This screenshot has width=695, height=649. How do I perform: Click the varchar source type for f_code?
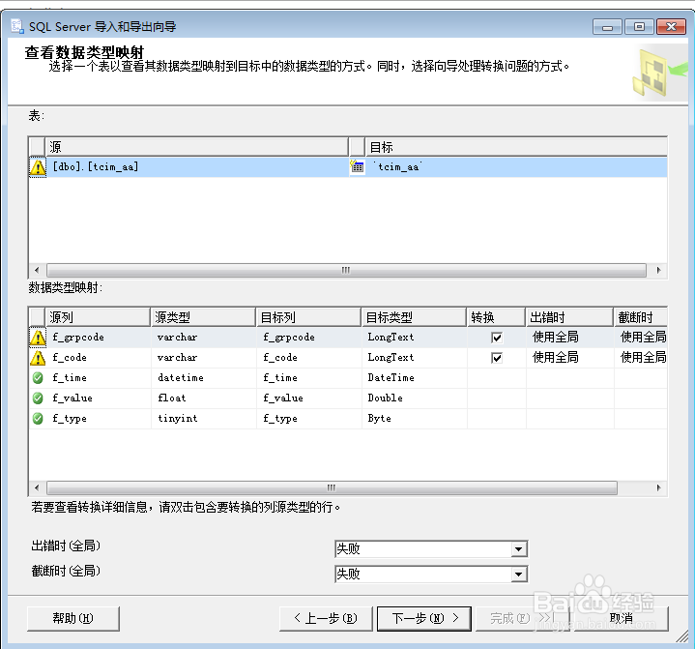[x=204, y=358]
